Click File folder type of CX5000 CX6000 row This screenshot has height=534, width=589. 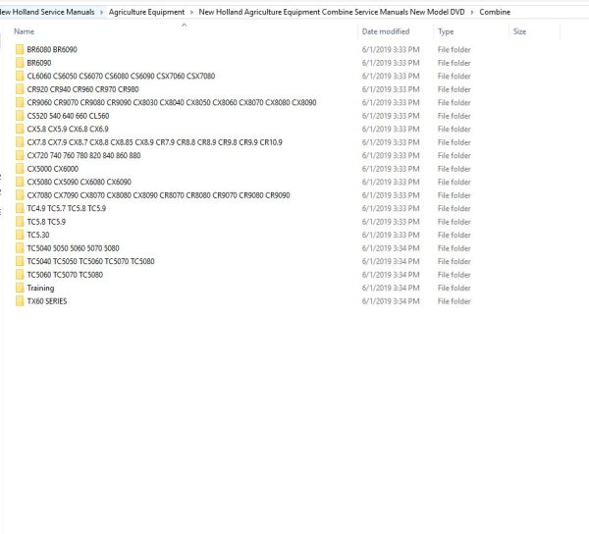(x=455, y=169)
